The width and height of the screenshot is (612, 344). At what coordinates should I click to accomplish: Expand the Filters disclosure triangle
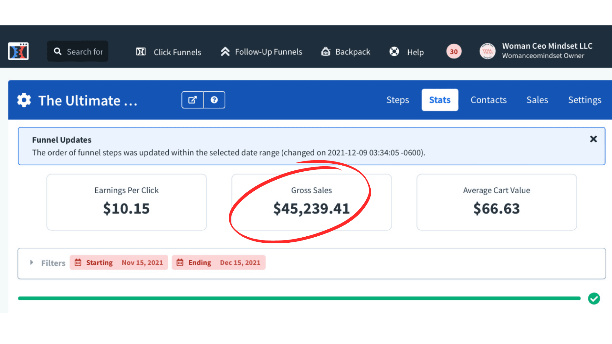[x=32, y=262]
